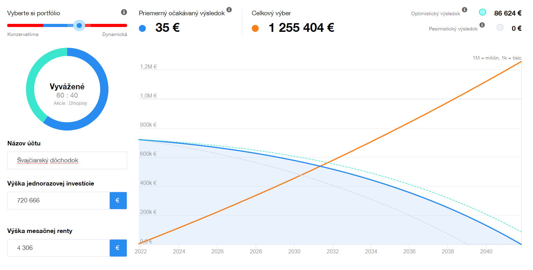Click orange dot next to Celkový výber
Image resolution: width=533 pixels, height=270 pixels.
point(255,28)
